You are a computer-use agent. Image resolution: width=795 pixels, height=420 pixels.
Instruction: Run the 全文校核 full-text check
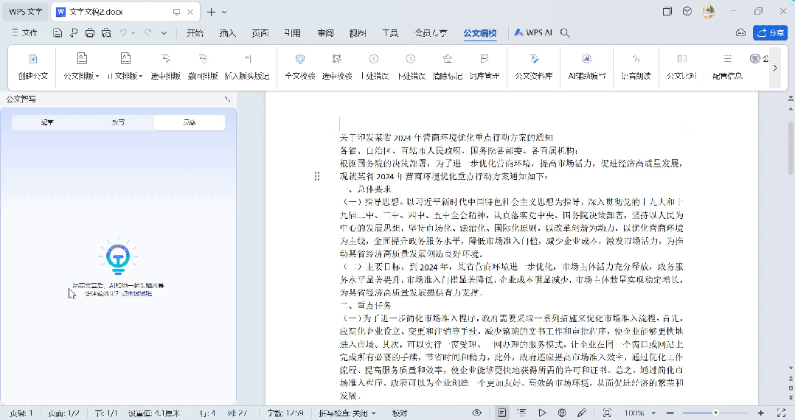point(300,66)
